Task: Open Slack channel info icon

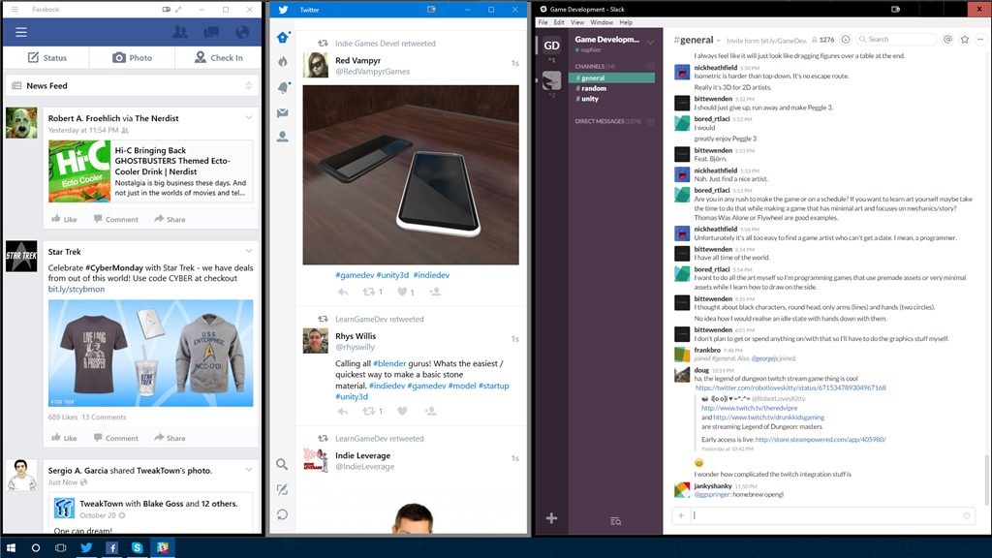Action: click(845, 39)
